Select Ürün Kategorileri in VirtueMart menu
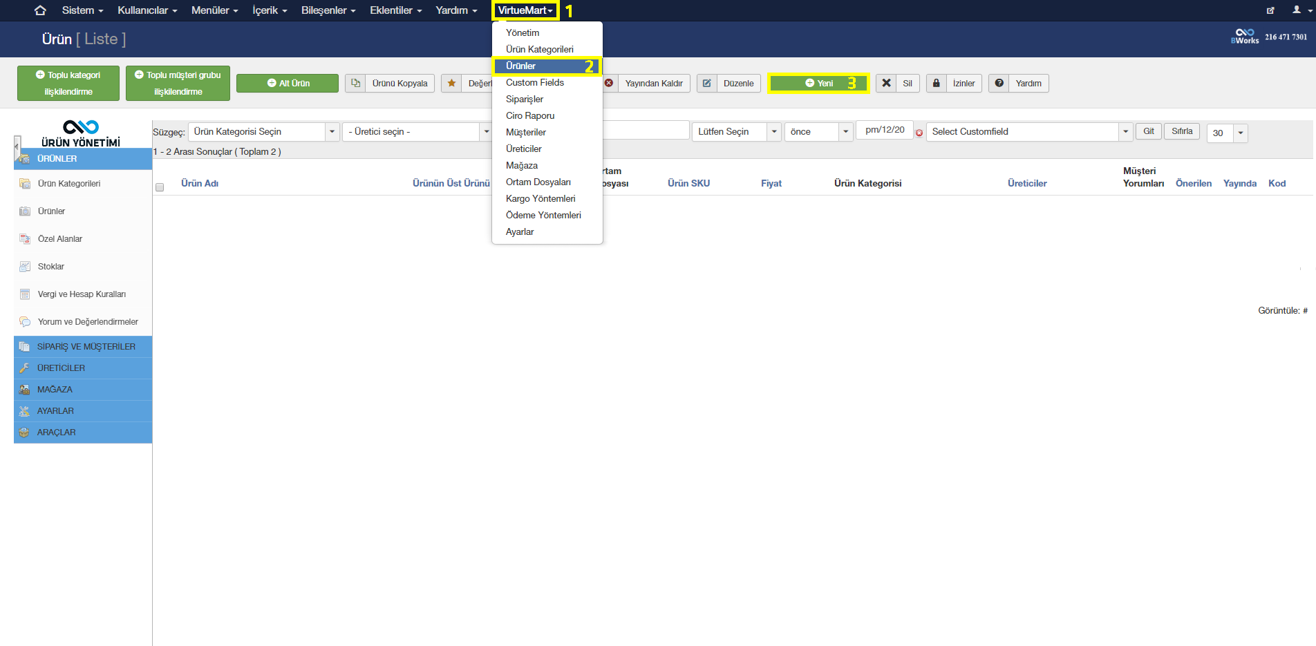The image size is (1316, 646). click(540, 49)
